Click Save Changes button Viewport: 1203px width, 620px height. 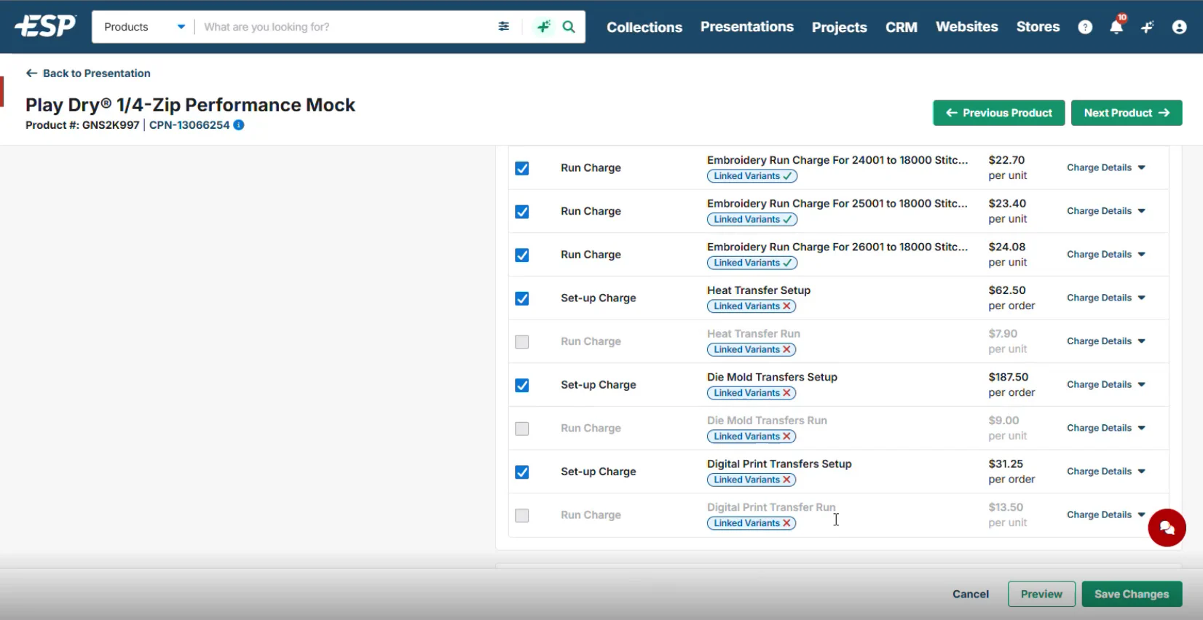[x=1132, y=595]
